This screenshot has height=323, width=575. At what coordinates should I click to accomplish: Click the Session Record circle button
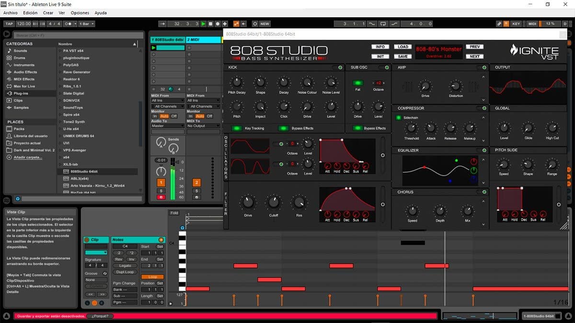point(255,23)
